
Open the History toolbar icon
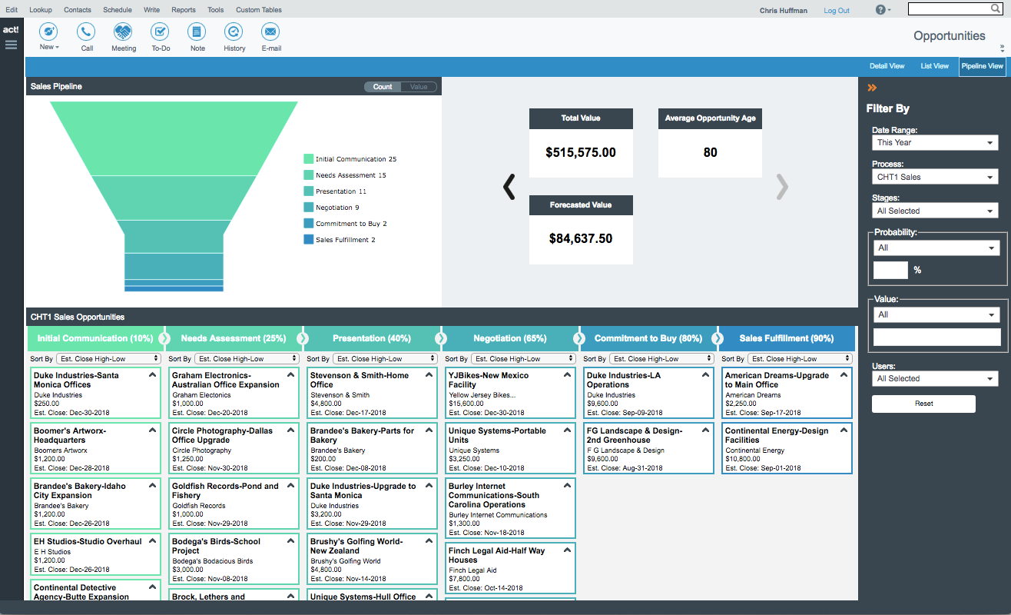(234, 32)
